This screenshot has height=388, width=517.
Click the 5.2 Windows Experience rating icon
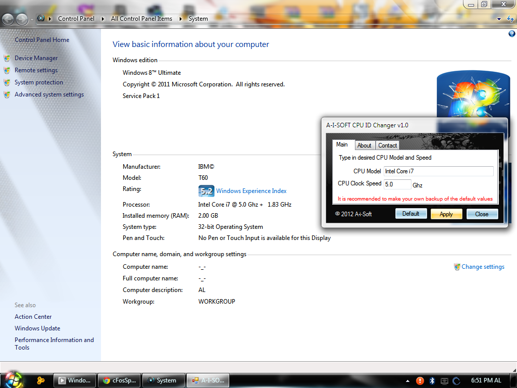pyautogui.click(x=206, y=191)
